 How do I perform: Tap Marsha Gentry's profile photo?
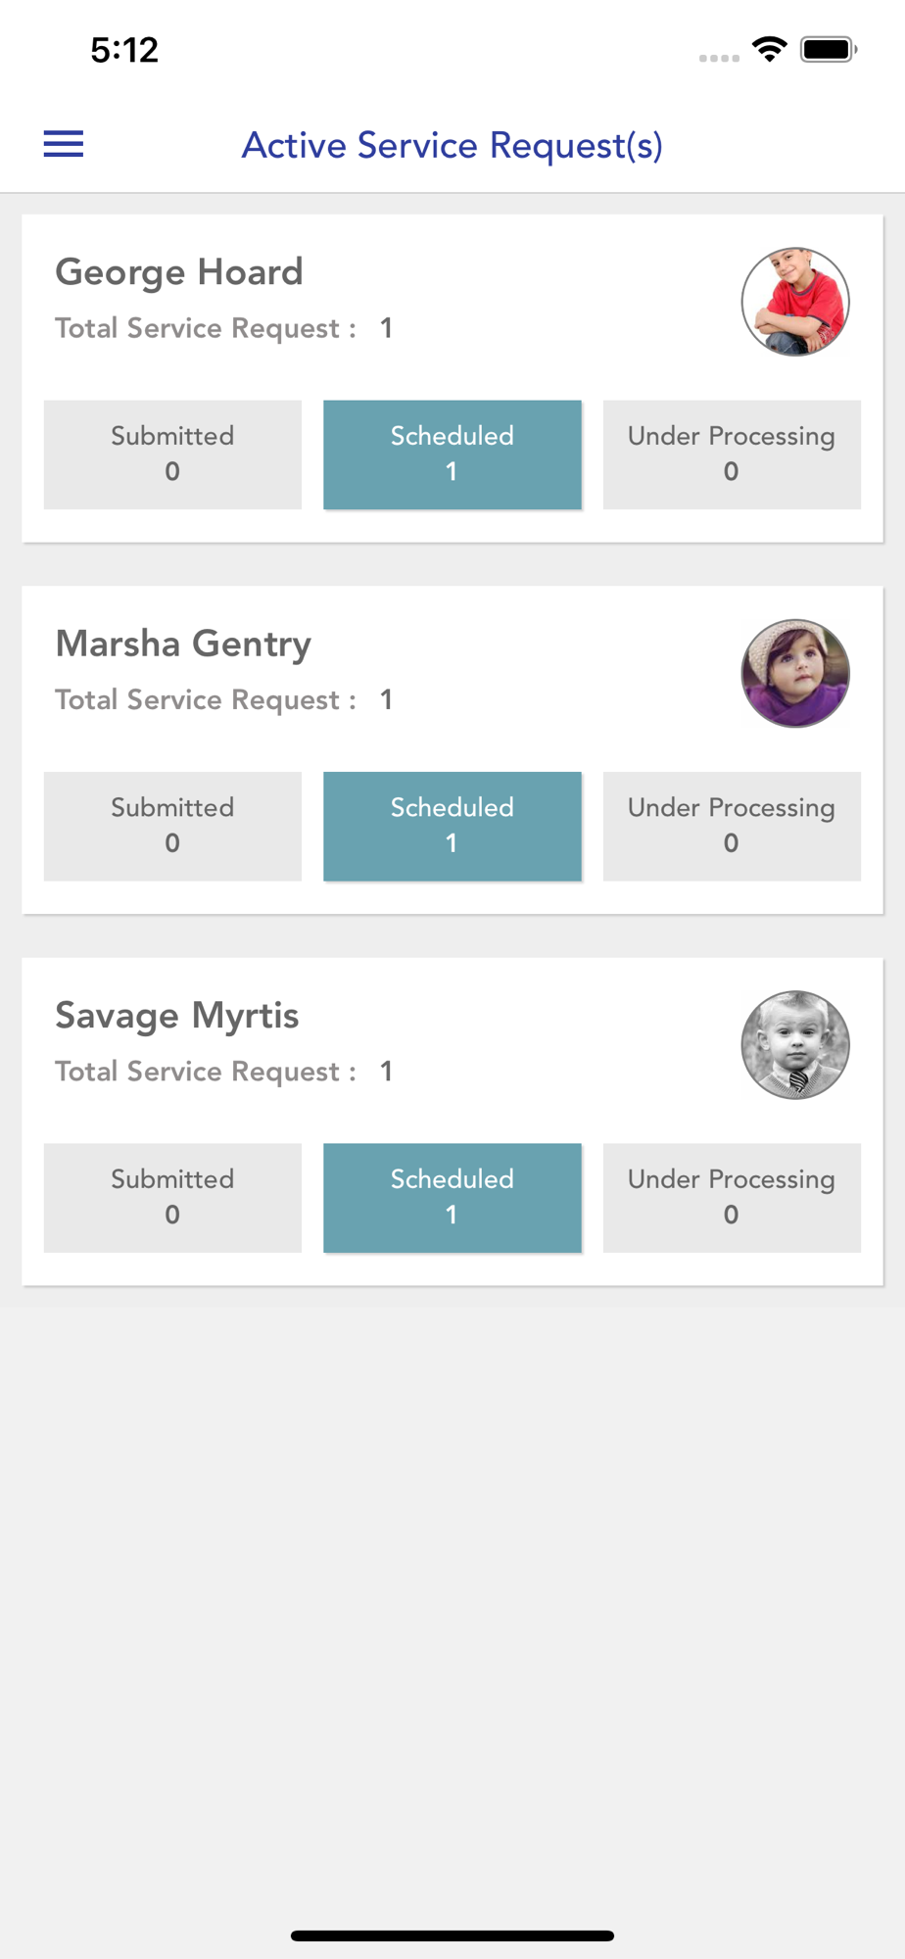point(794,673)
